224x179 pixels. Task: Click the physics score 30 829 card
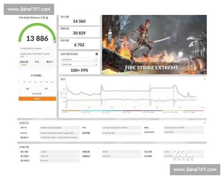tap(79, 32)
